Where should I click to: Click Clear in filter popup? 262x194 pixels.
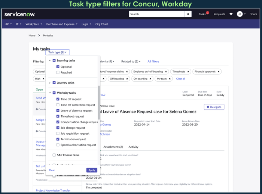click(52, 170)
